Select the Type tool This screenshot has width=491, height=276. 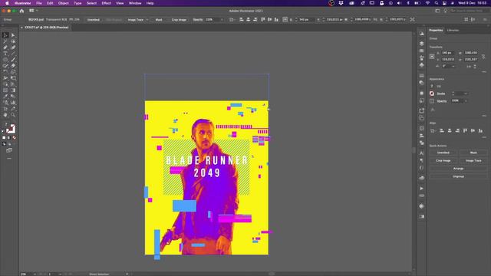5,54
